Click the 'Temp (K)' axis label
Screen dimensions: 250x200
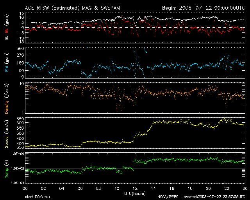coord(6,169)
